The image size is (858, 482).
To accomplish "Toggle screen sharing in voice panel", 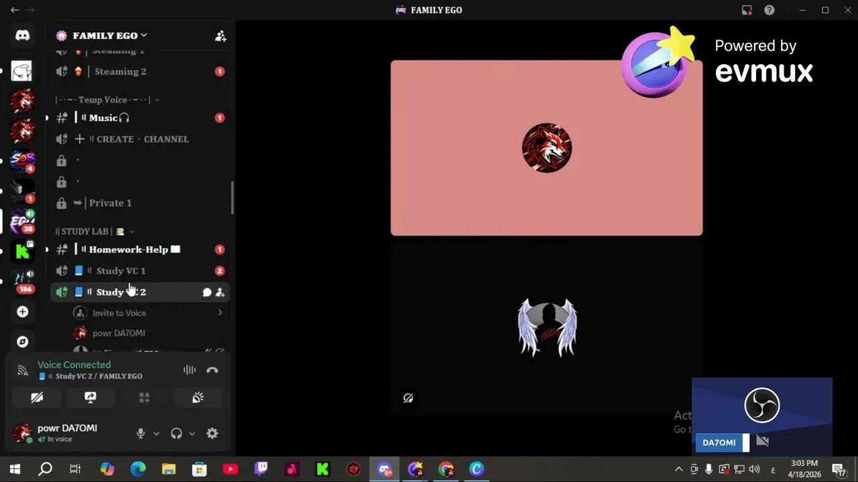I will [90, 398].
